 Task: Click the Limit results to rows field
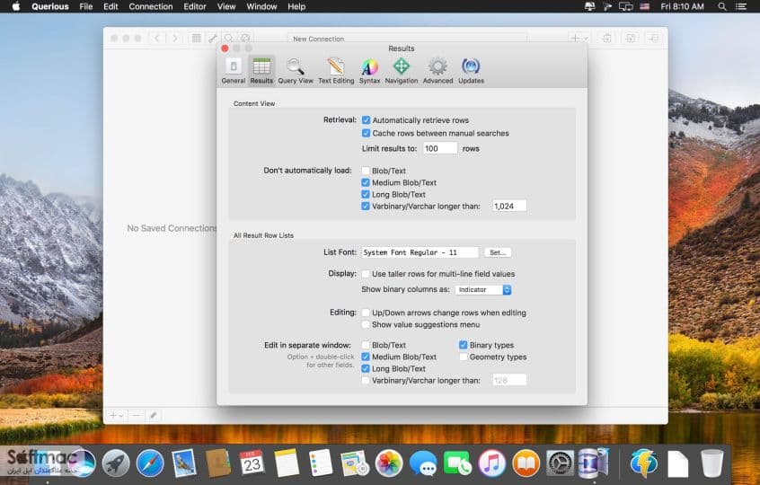(x=440, y=148)
